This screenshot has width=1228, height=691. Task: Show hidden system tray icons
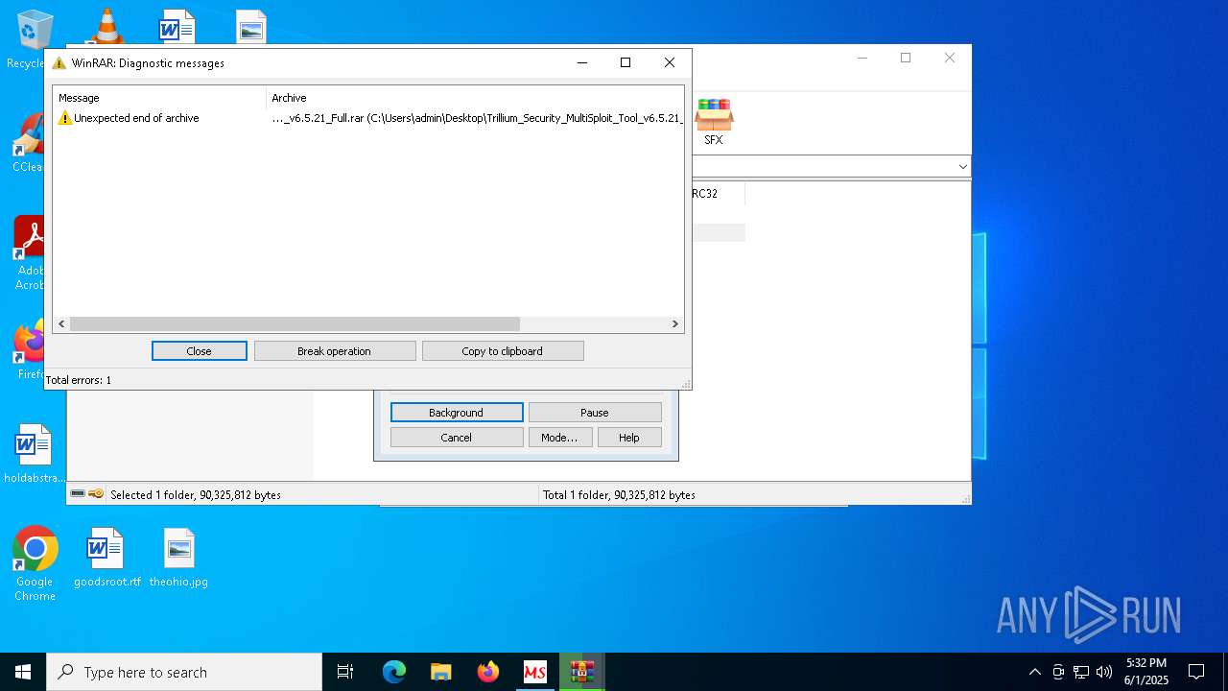pyautogui.click(x=1034, y=672)
